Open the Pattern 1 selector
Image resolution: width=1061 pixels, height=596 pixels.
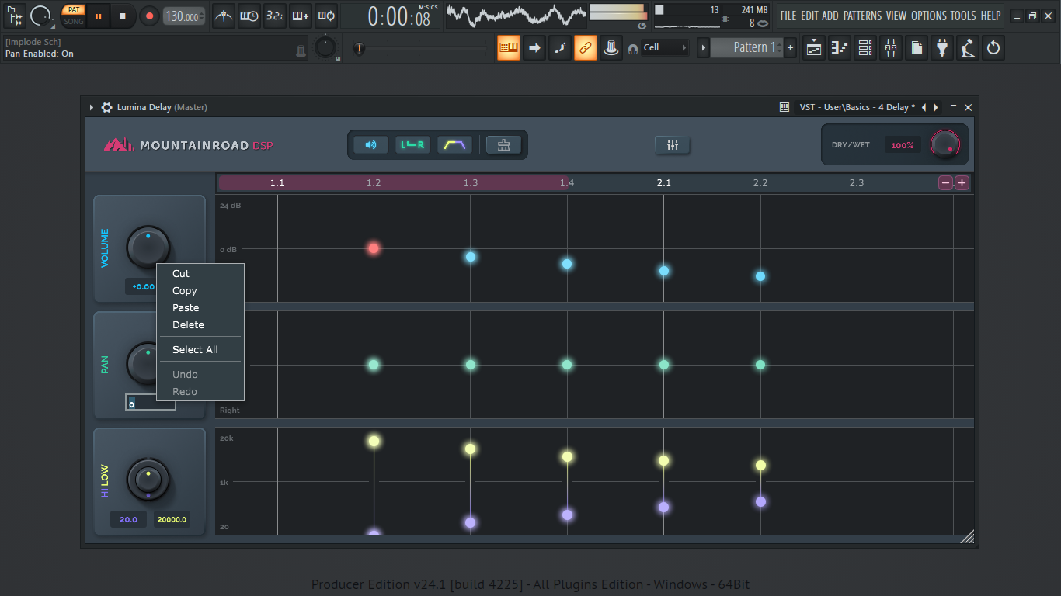click(x=746, y=47)
